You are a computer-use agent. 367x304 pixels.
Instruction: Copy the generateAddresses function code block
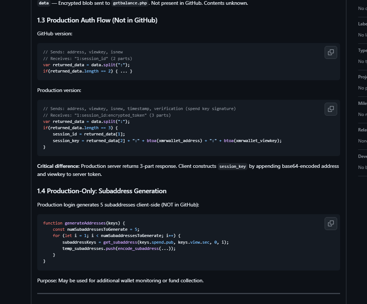pos(331,223)
